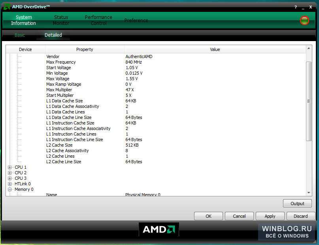
Task: Select the Max Frequency property
Action: coord(61,62)
